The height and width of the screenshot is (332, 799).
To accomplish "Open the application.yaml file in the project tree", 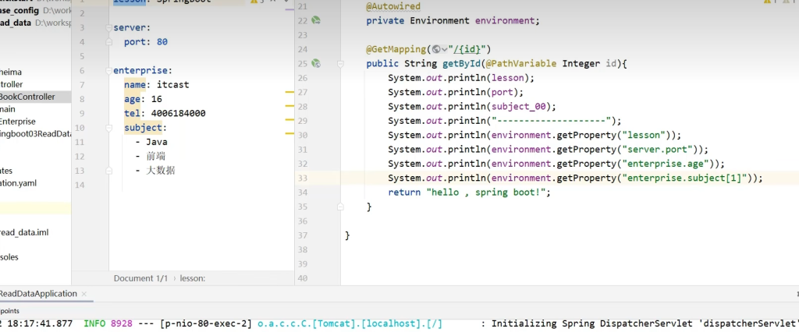I will [19, 183].
